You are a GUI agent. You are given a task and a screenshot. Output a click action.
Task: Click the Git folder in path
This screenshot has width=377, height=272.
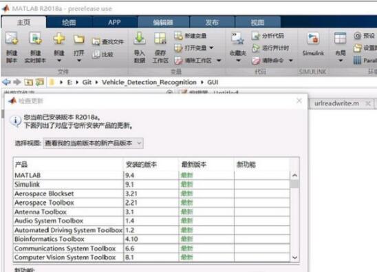(87, 83)
